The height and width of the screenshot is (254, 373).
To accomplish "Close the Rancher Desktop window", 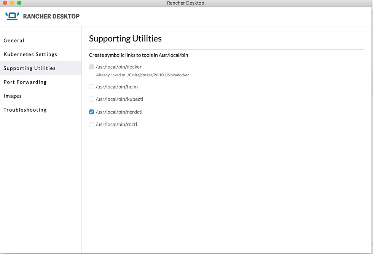I will (5, 3).
